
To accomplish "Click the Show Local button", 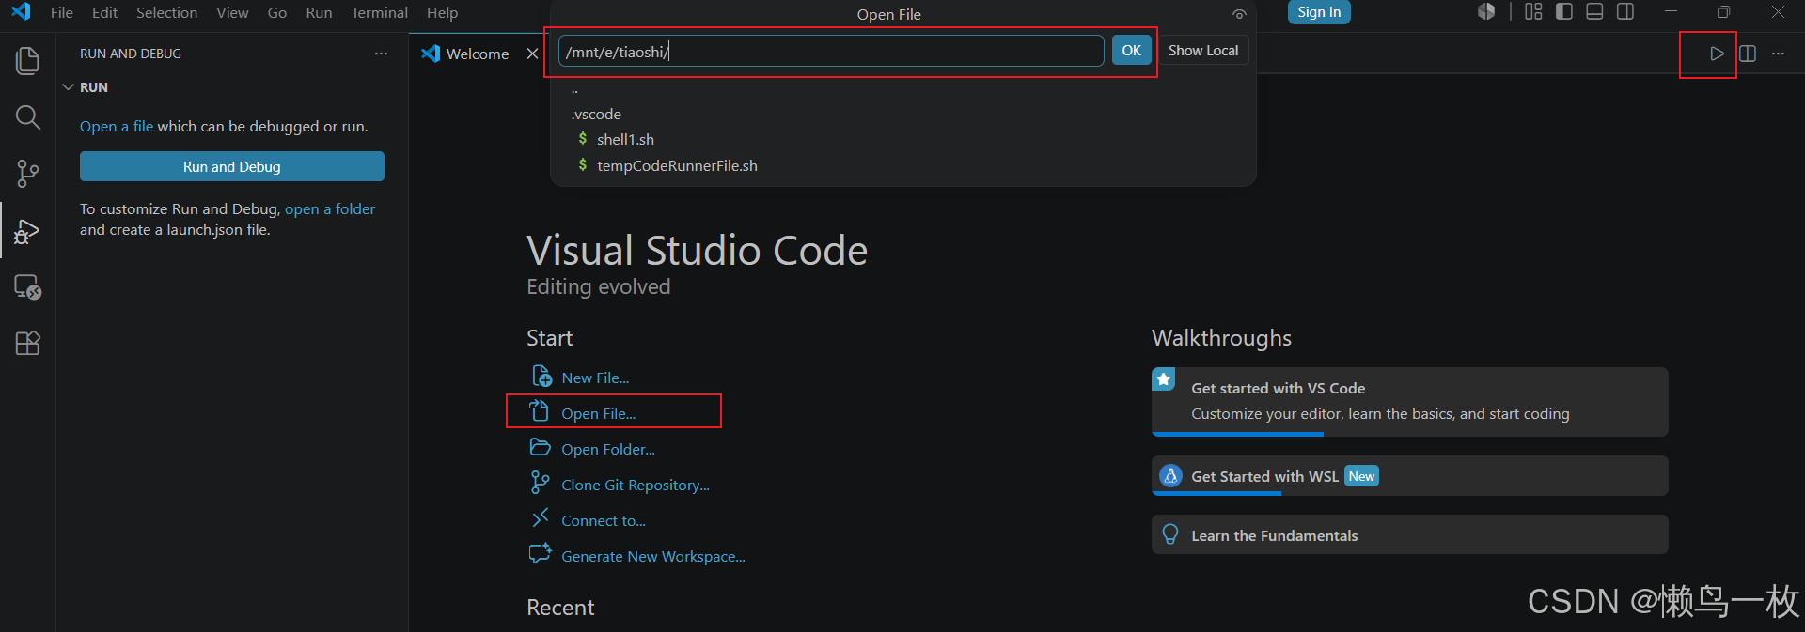I will 1202,51.
